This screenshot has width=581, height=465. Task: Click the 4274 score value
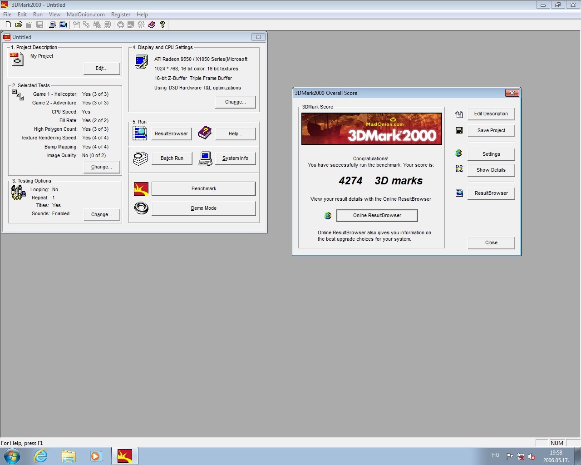coord(350,181)
